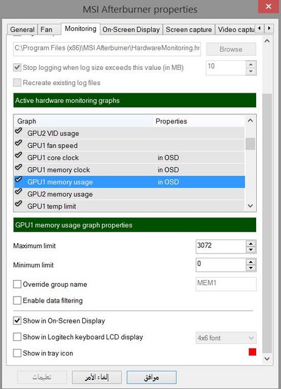
Task: Select the Monitoring tab
Action: [x=80, y=29]
